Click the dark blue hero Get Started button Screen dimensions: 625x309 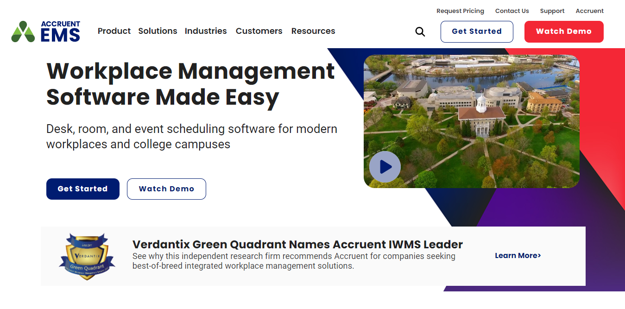[x=83, y=189]
